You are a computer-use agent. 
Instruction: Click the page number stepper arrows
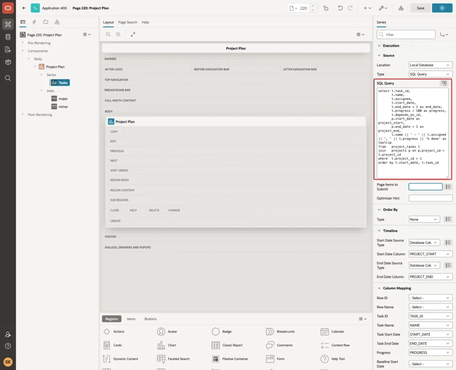pyautogui.click(x=313, y=8)
